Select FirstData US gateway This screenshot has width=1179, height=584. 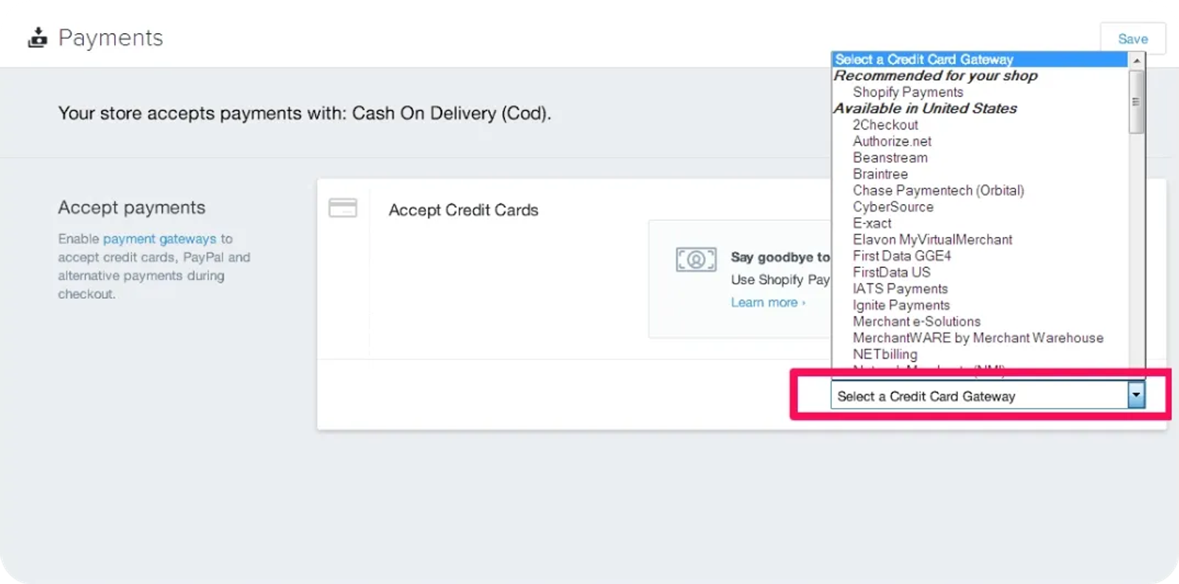(x=892, y=272)
